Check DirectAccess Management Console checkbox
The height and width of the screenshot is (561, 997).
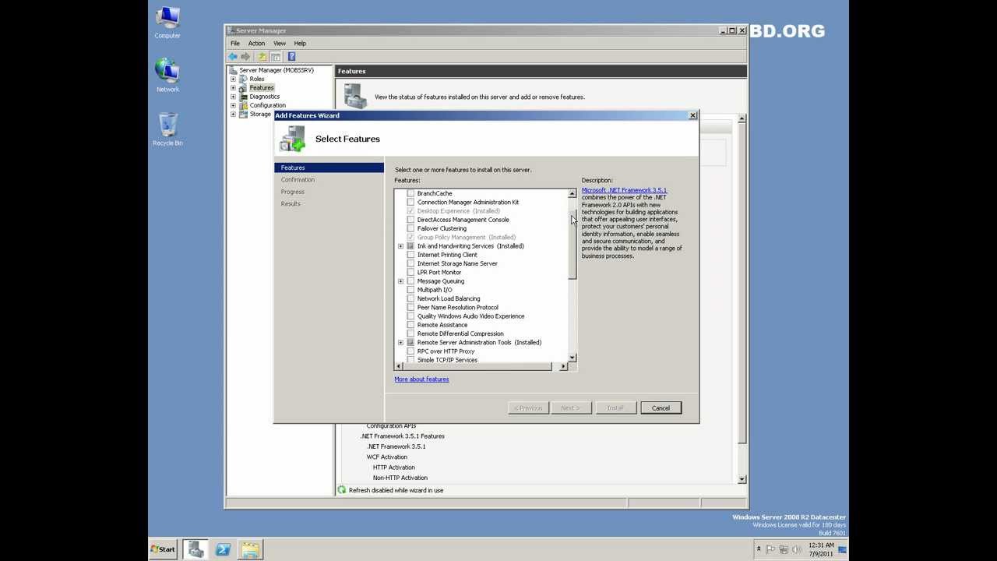(410, 220)
